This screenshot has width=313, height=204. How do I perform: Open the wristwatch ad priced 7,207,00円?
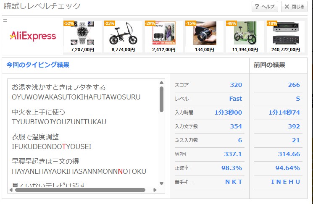82,37
